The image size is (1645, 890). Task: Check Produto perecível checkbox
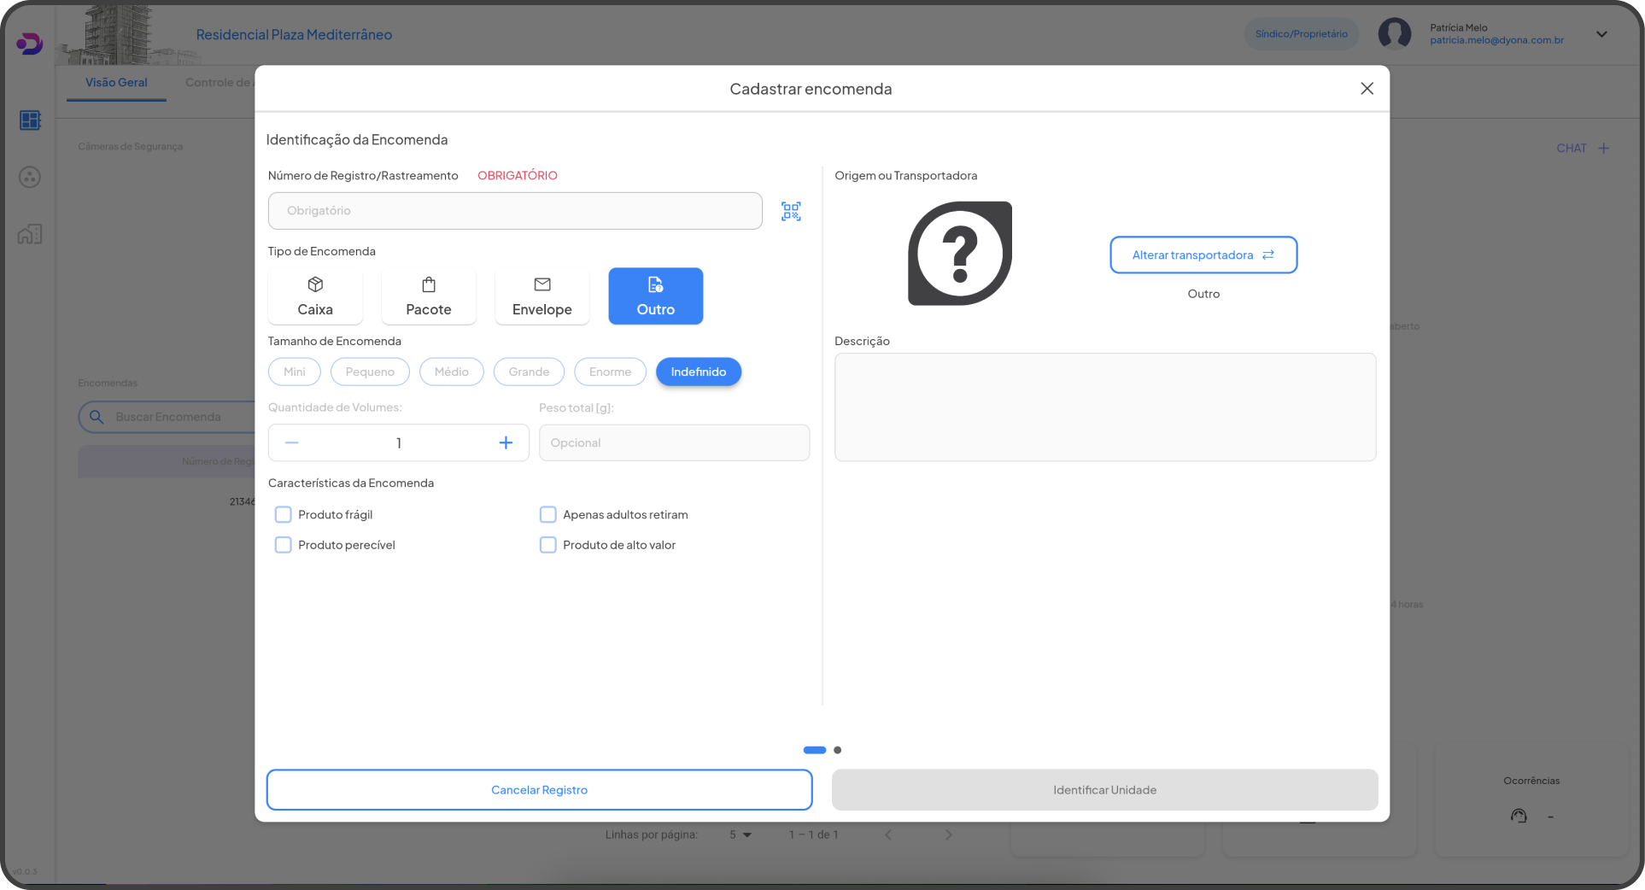pyautogui.click(x=284, y=545)
